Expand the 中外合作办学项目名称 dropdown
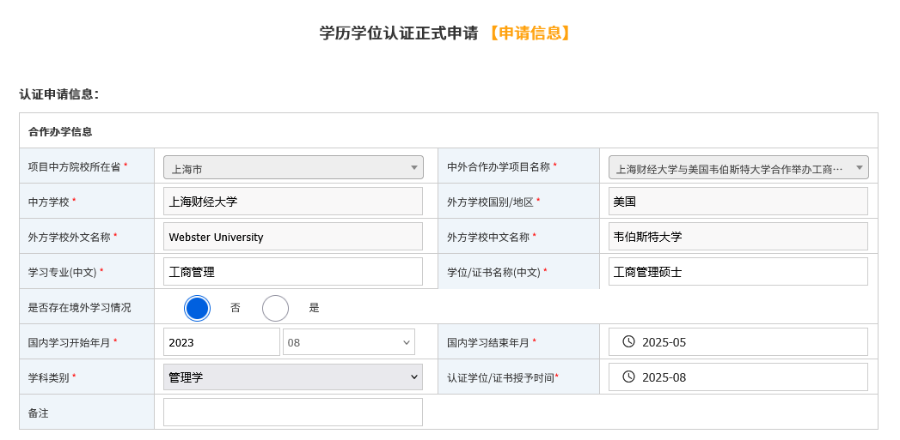The width and height of the screenshot is (900, 440). [738, 167]
